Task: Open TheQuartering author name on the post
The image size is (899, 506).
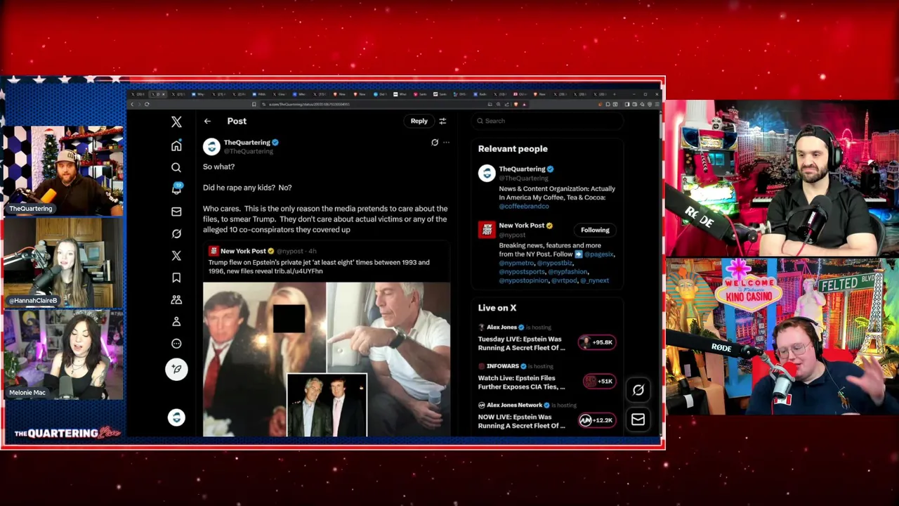Action: tap(247, 143)
